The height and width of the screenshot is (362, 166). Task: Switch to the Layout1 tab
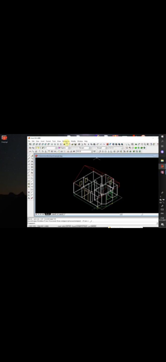click(54, 214)
